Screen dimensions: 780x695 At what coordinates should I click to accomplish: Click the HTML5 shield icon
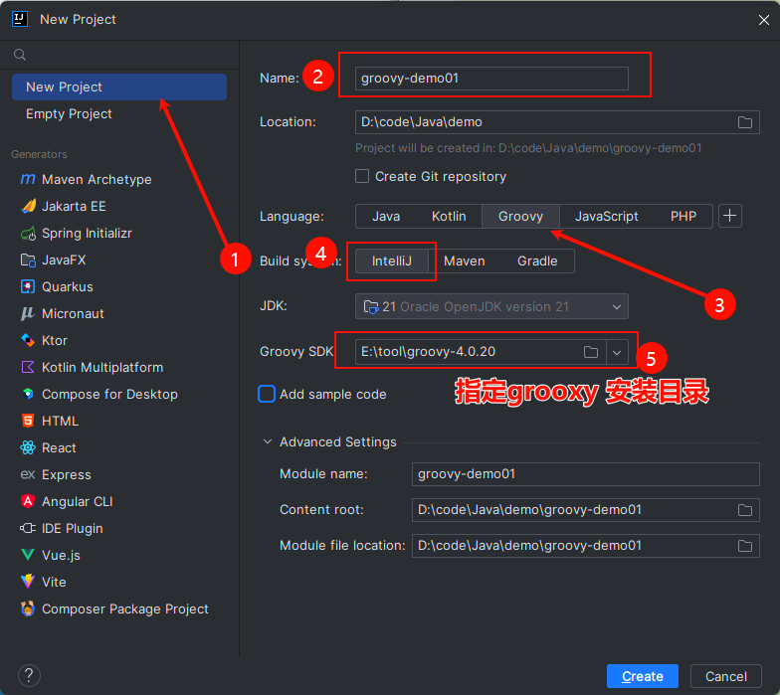[28, 421]
